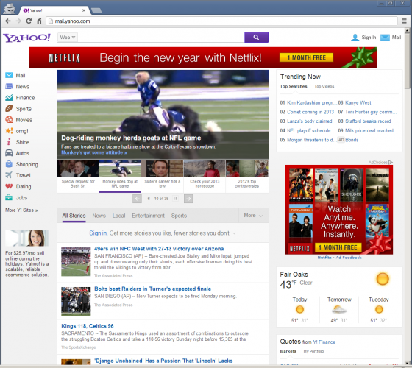Switch to the News stories tab
The image size is (412, 368).
(x=99, y=216)
